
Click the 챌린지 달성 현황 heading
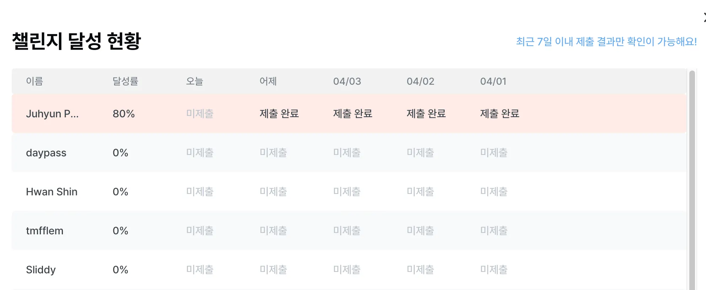tap(77, 41)
